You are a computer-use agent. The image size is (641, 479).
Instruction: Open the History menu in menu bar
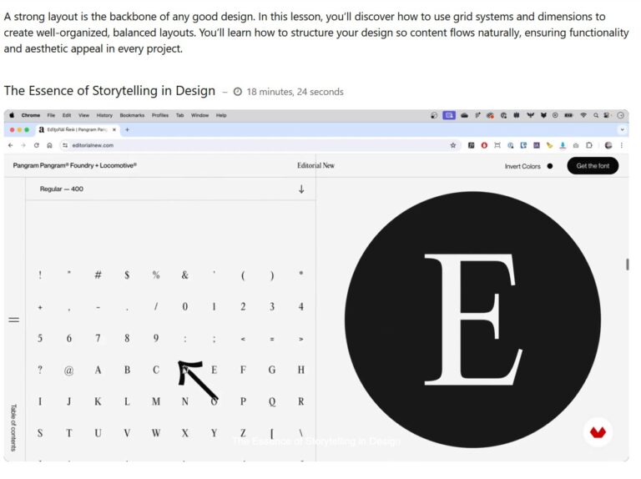point(104,115)
